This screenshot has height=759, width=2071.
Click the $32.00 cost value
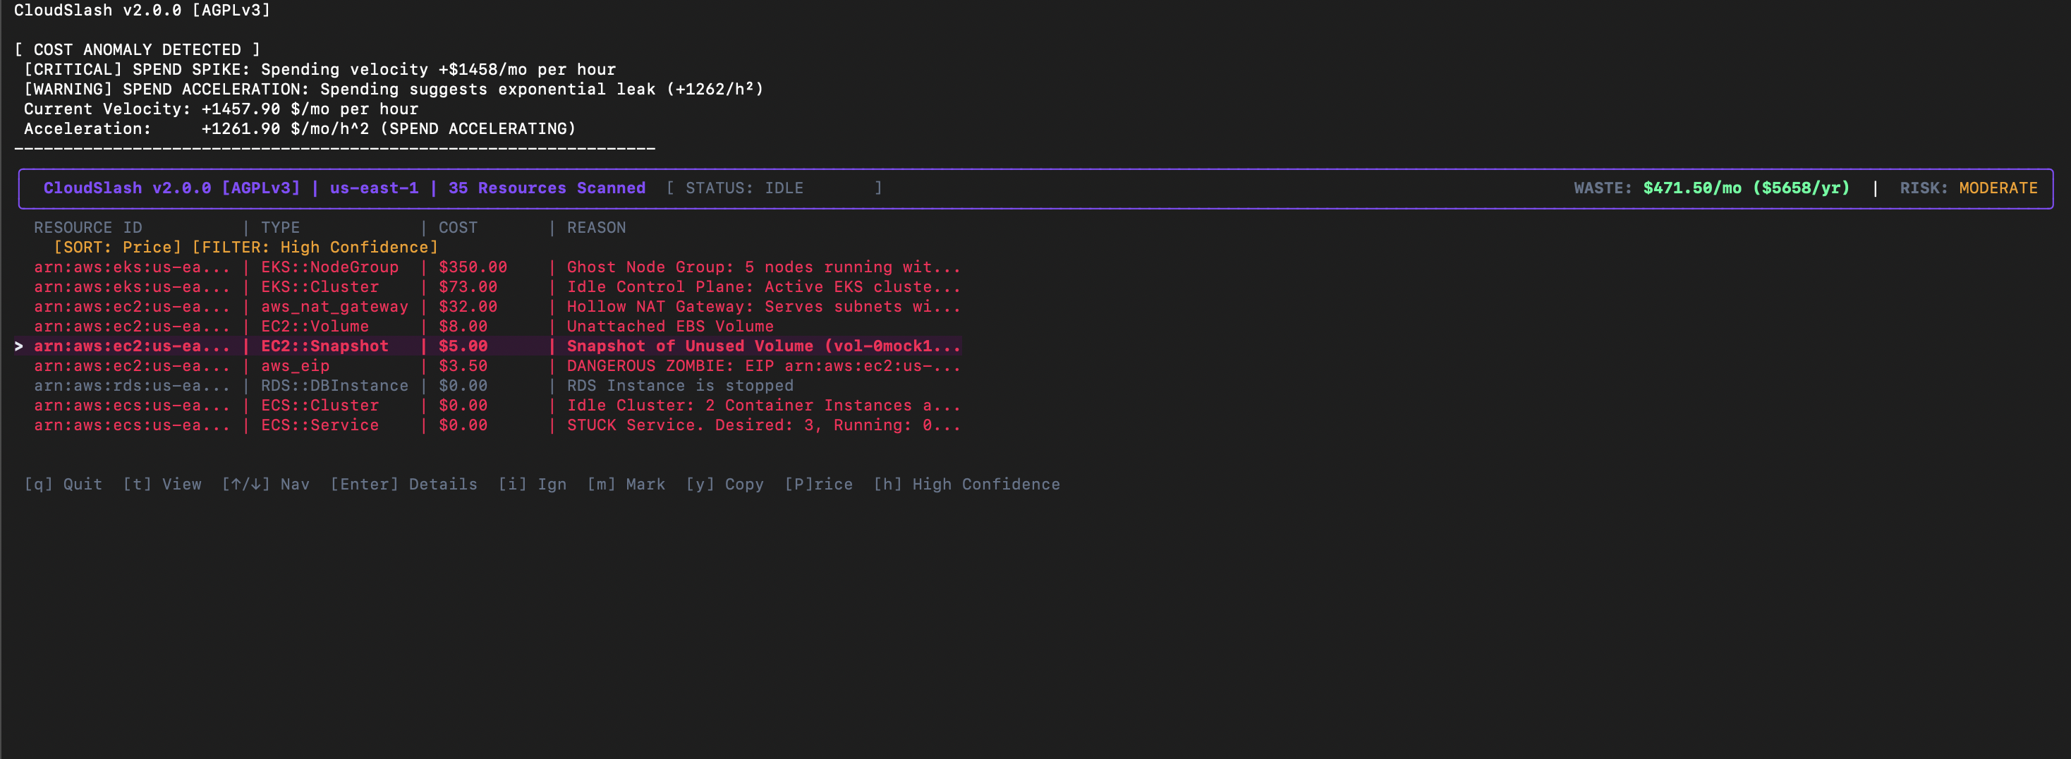click(x=468, y=307)
